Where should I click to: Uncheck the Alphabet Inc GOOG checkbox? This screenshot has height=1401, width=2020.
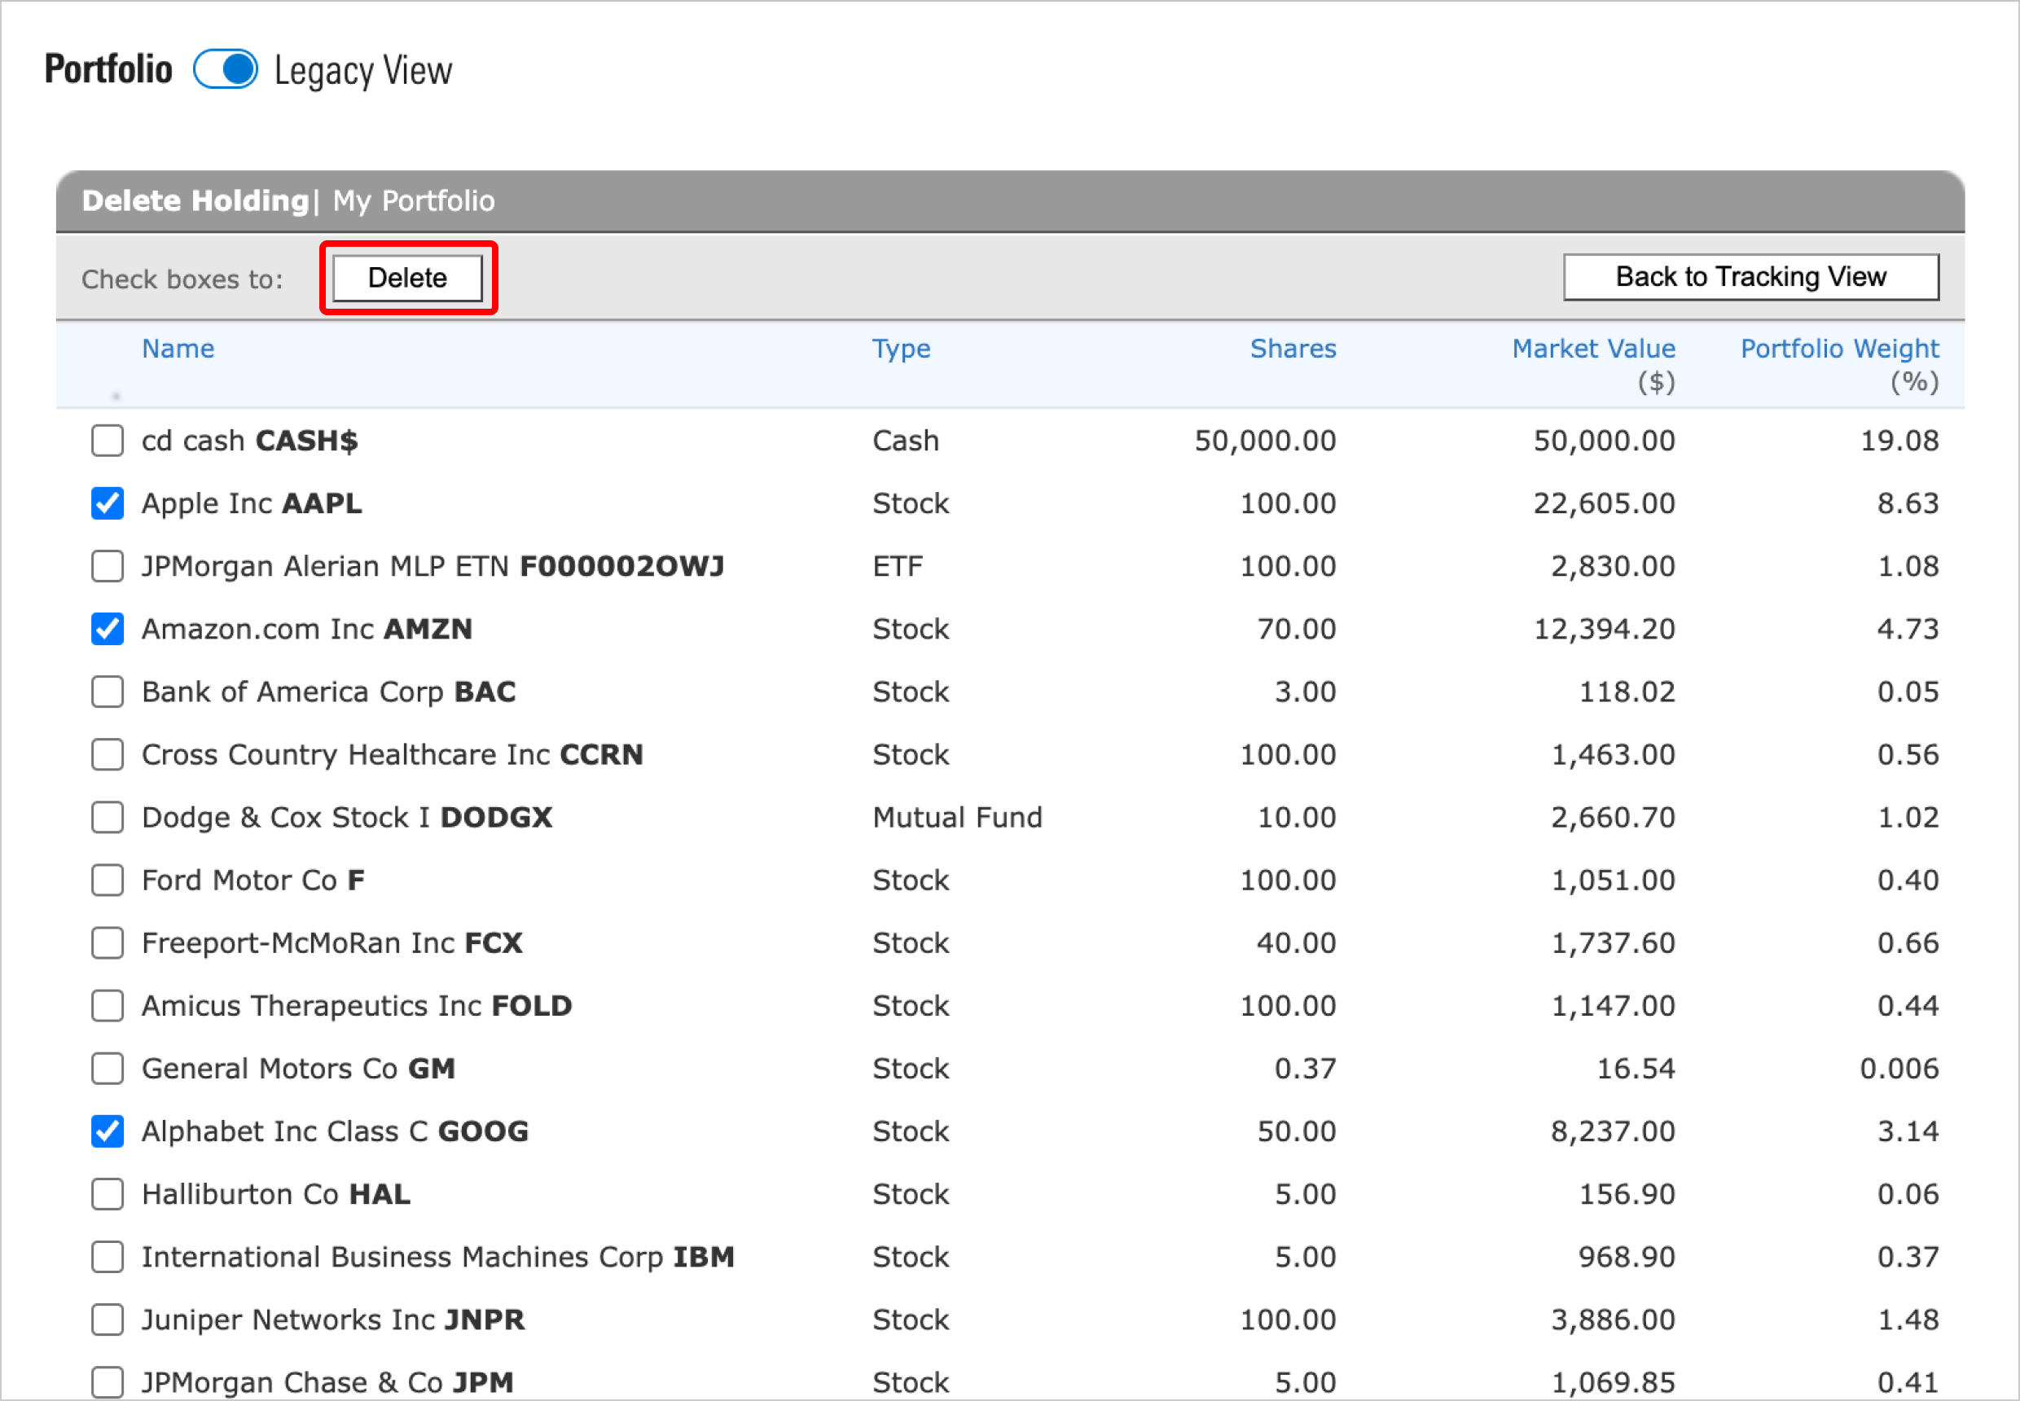click(x=107, y=1131)
